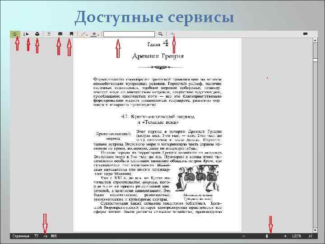This screenshot has height=244, width=325.
Task: Click the print icon
Action: point(37,34)
